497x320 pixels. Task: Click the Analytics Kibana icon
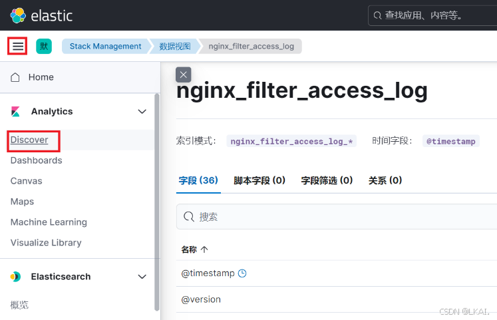click(x=15, y=112)
